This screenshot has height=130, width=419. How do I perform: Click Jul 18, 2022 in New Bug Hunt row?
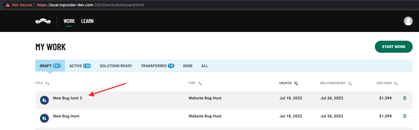click(x=291, y=116)
